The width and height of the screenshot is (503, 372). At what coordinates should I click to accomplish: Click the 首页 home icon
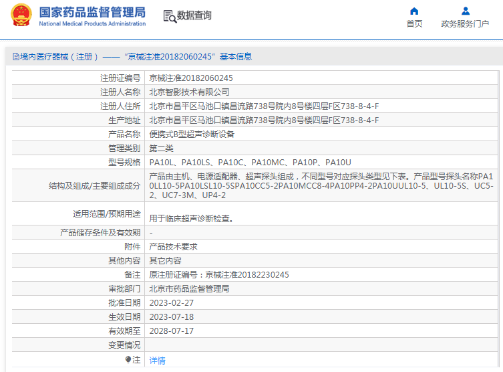(x=414, y=11)
